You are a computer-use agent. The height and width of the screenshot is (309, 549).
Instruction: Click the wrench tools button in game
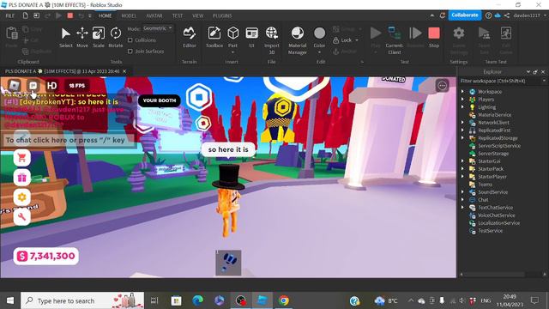[21, 217]
